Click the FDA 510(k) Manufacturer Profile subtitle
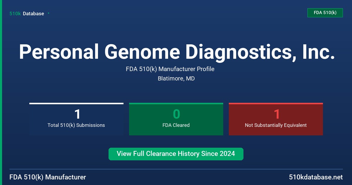 pos(170,69)
